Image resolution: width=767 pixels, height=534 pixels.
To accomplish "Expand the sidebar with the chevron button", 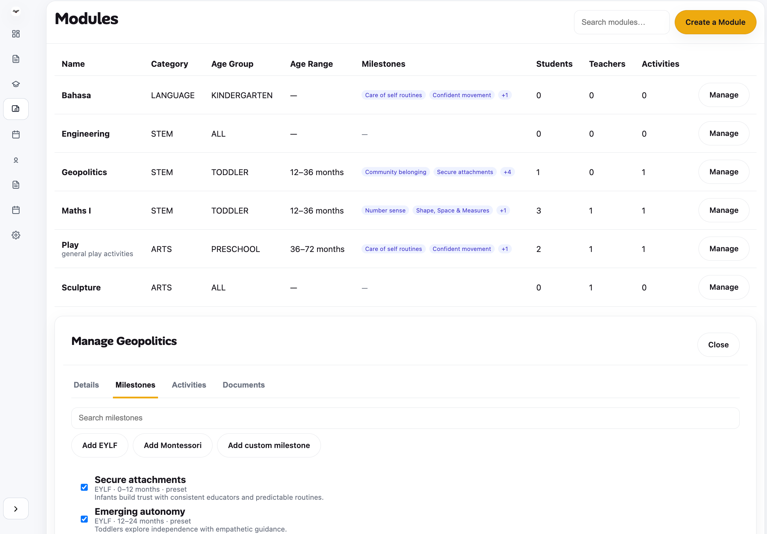I will (x=15, y=508).
